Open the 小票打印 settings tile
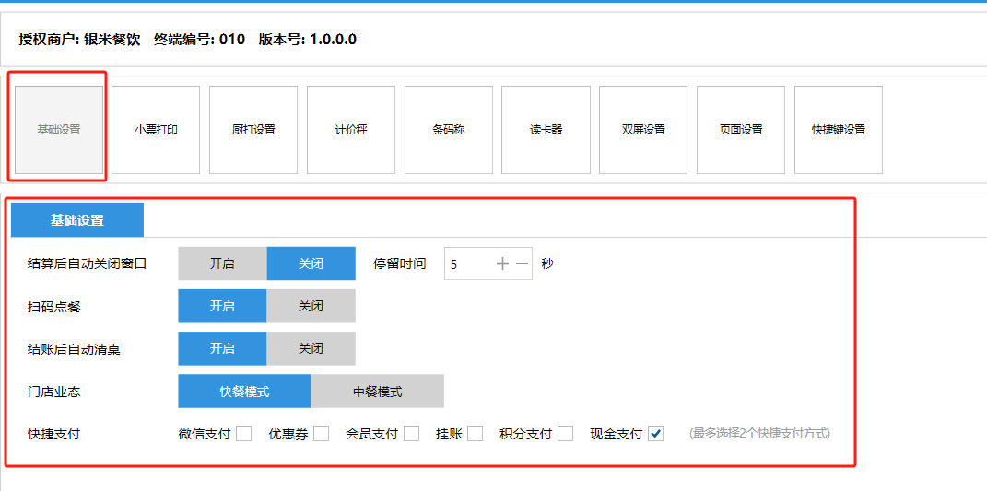Viewport: 987px width, 491px height. coord(156,130)
